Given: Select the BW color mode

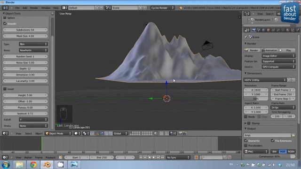Looking at the screenshot, I should [275, 152].
